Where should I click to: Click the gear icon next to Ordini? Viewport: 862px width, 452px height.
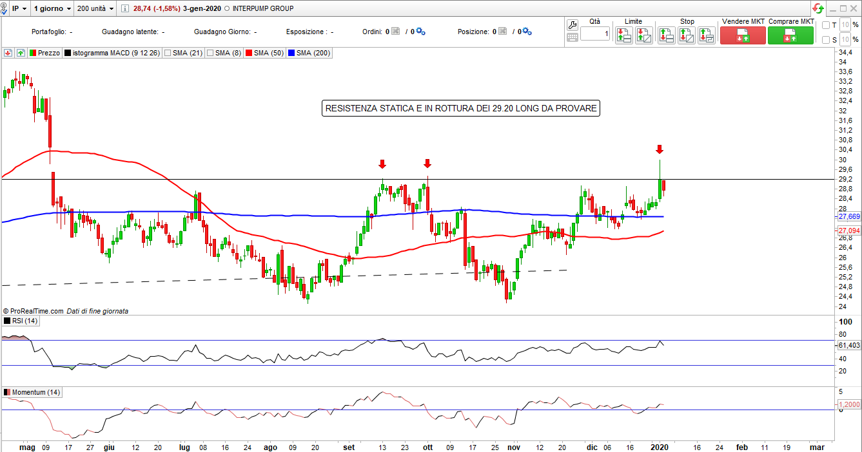tap(420, 32)
